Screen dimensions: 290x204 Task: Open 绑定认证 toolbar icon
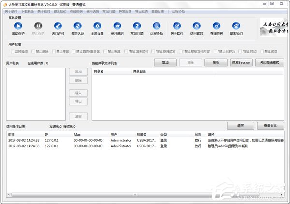[78, 26]
